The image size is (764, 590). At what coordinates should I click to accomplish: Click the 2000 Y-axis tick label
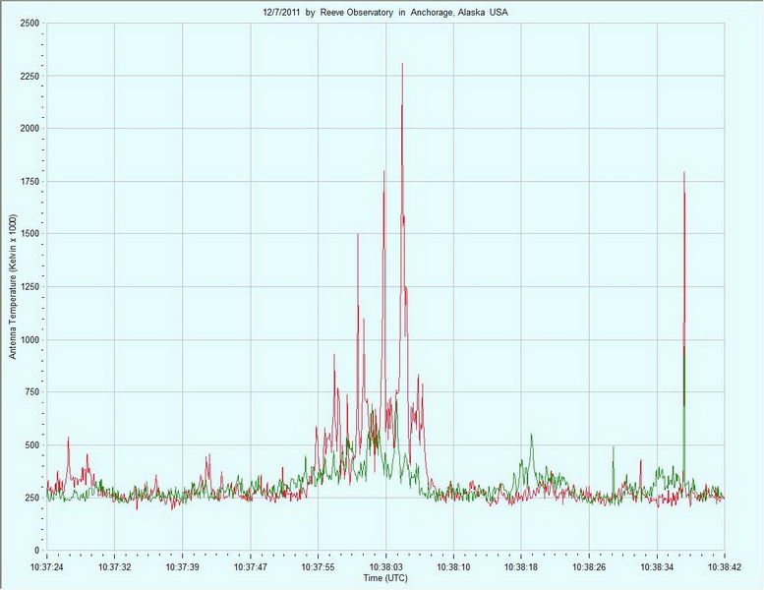coord(29,128)
